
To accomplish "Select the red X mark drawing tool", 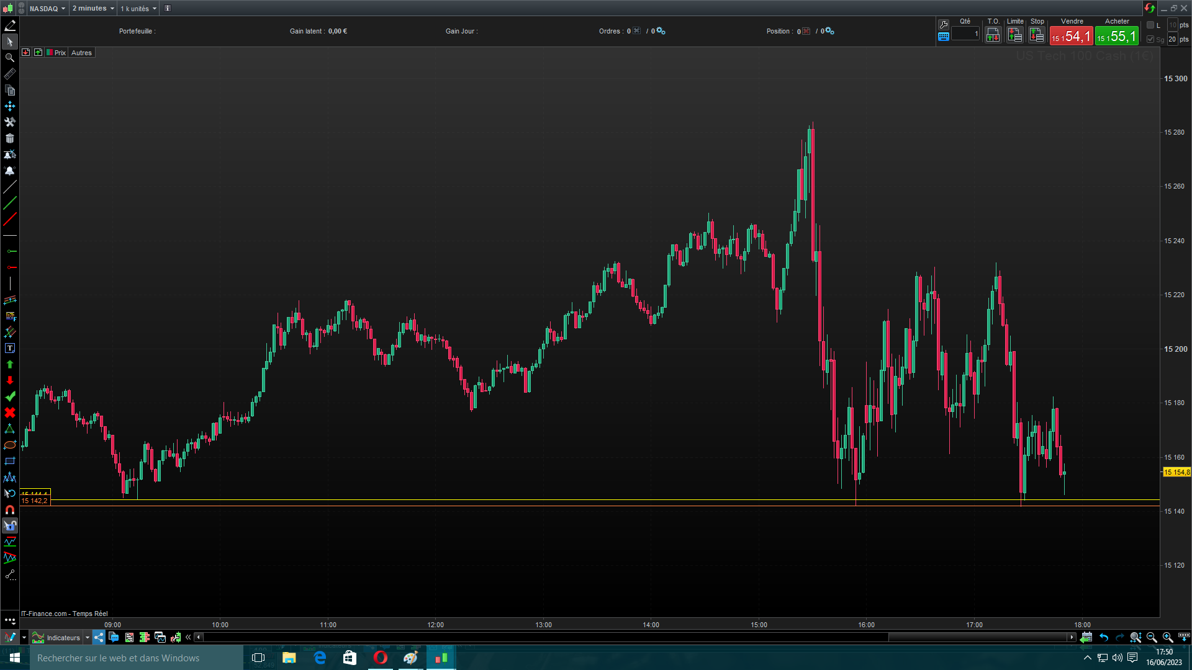I will (x=10, y=413).
